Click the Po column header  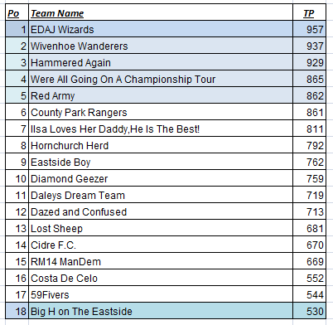pos(17,12)
